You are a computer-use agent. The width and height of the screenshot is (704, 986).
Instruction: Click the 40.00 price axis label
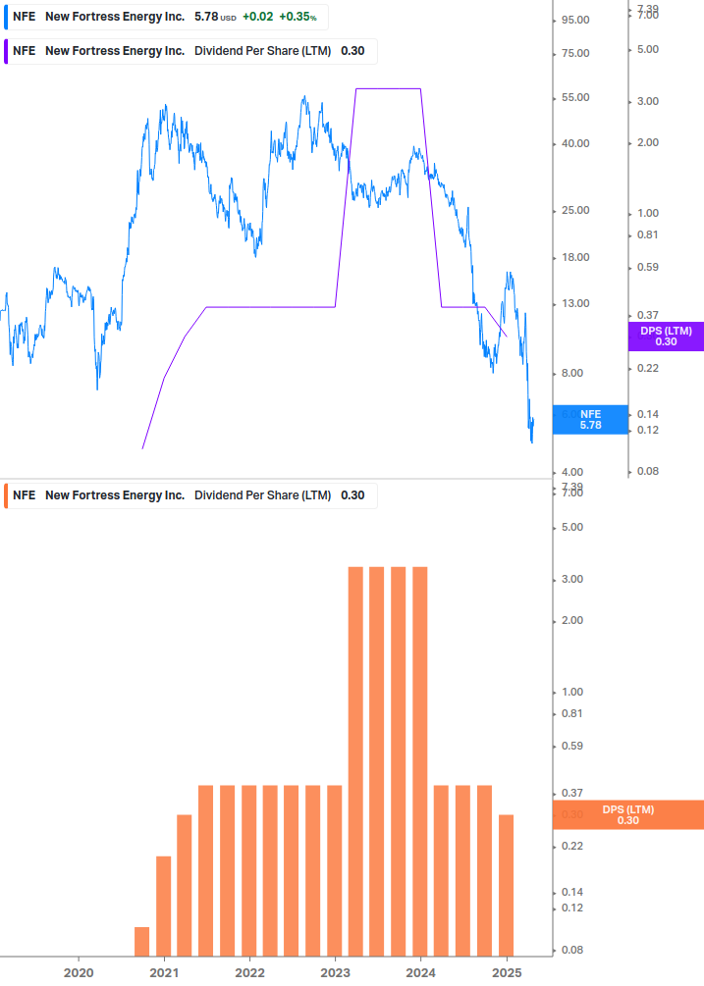pos(575,143)
